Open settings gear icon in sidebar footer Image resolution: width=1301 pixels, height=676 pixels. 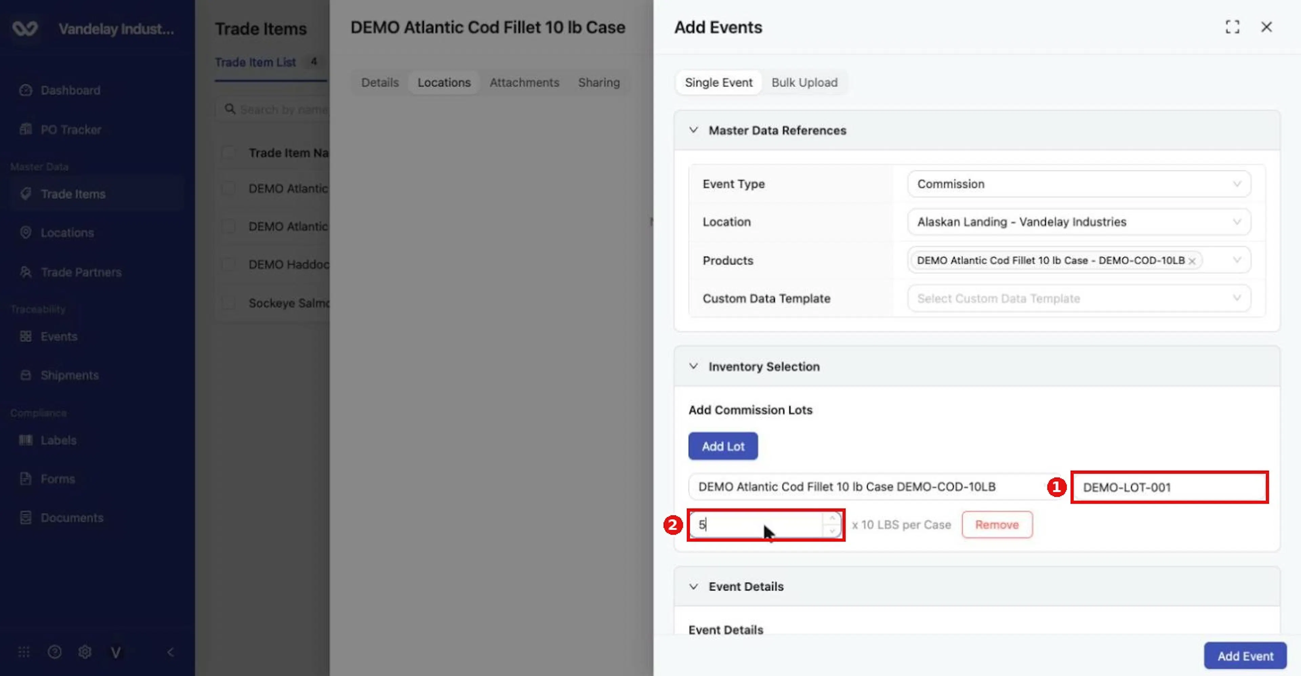tap(85, 652)
